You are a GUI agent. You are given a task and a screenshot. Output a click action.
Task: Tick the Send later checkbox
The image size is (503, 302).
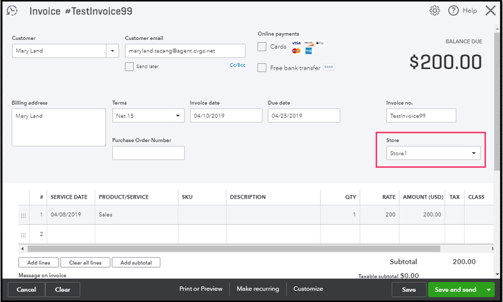130,67
